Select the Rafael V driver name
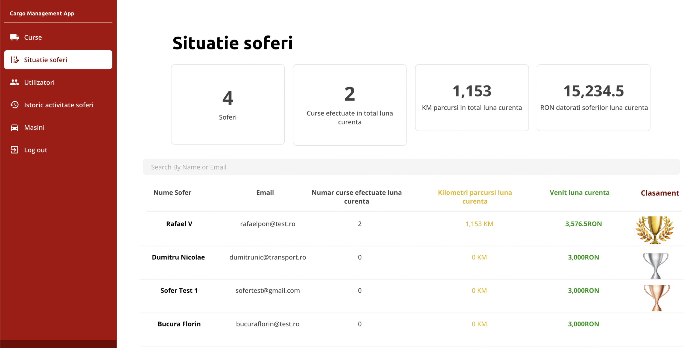This screenshot has width=700, height=348. pyautogui.click(x=179, y=224)
